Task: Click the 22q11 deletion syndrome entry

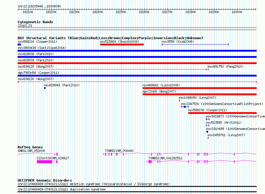Action: tap(94, 184)
